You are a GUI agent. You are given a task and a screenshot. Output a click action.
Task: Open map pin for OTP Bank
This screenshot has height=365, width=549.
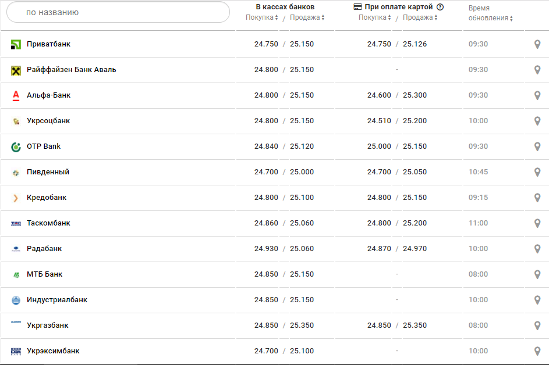pyautogui.click(x=537, y=146)
